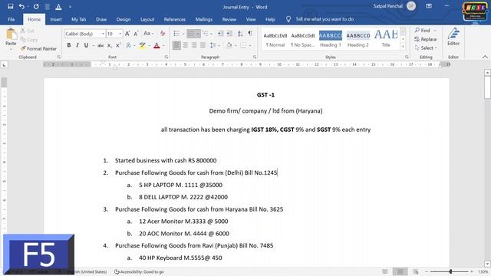The height and width of the screenshot is (276, 491).
Task: Toggle Bold formatting
Action: pyautogui.click(x=69, y=46)
